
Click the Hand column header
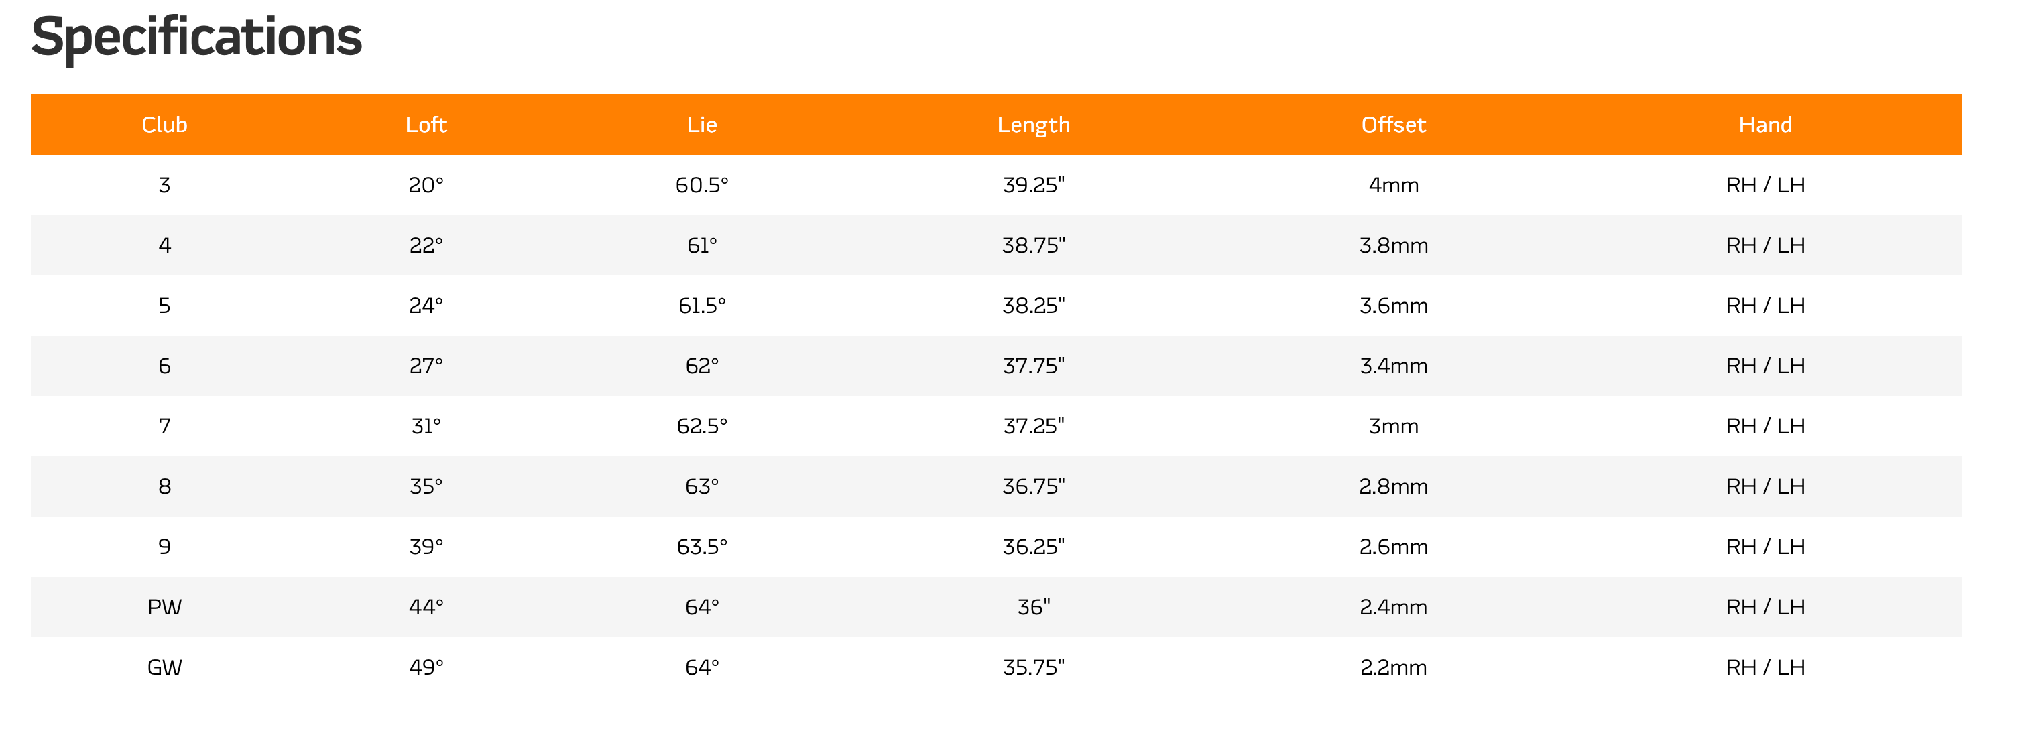[1766, 125]
